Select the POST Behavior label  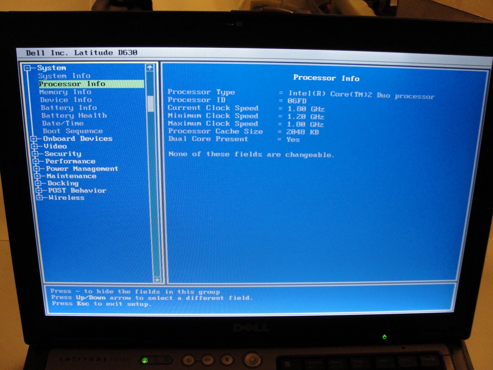click(x=77, y=191)
